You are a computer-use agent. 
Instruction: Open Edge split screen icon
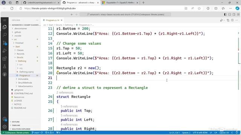tap(216, 8)
